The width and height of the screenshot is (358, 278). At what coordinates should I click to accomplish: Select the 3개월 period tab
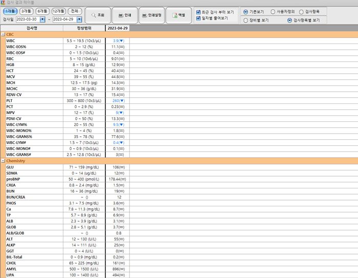[x=26, y=11]
